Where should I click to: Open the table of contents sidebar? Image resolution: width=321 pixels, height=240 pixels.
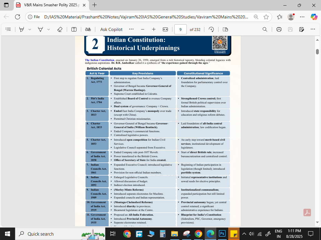coord(8,29)
